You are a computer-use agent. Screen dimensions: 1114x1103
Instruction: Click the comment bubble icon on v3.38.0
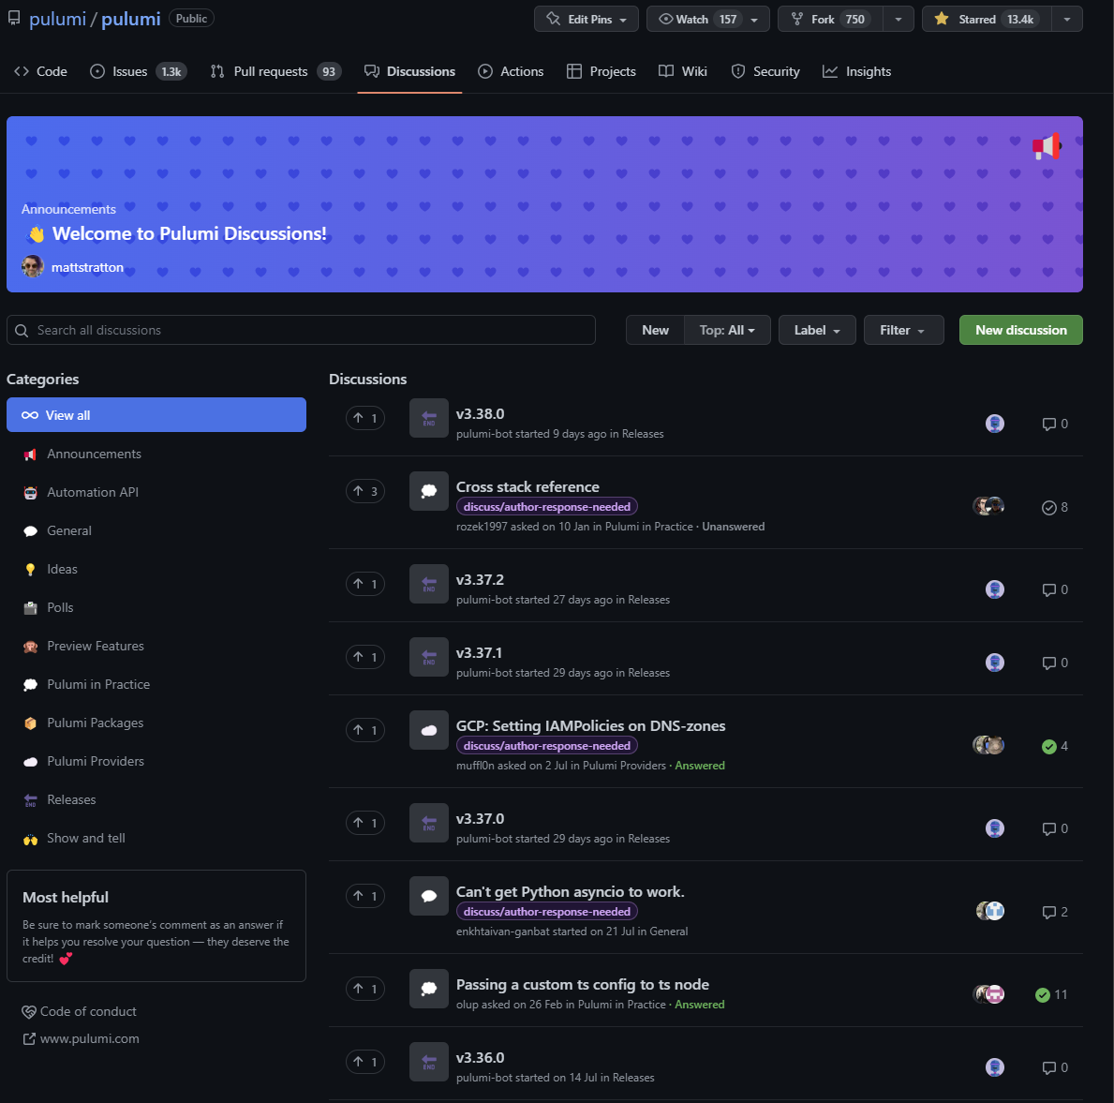point(1047,424)
